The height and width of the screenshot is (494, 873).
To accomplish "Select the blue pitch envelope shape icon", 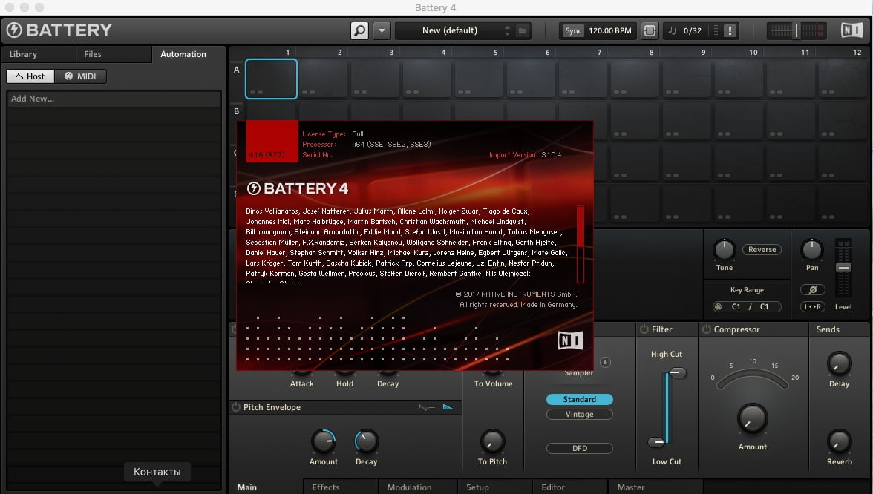I will tap(448, 407).
